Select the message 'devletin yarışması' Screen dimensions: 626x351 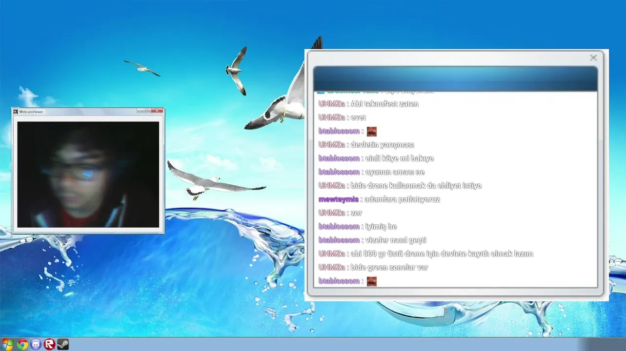click(382, 145)
